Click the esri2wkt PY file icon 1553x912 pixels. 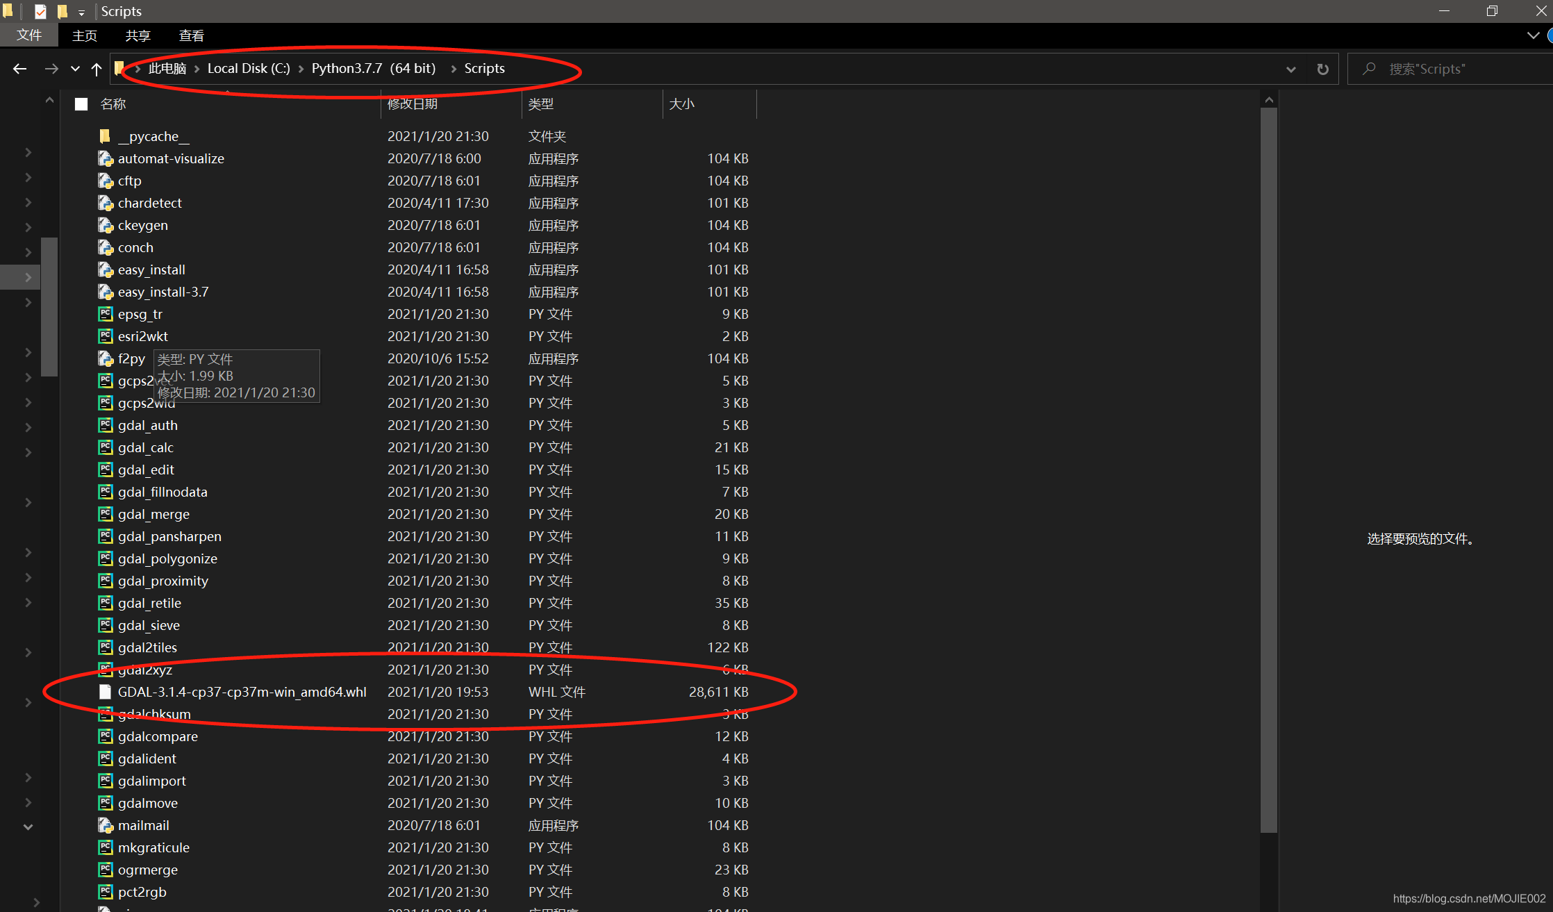point(105,336)
